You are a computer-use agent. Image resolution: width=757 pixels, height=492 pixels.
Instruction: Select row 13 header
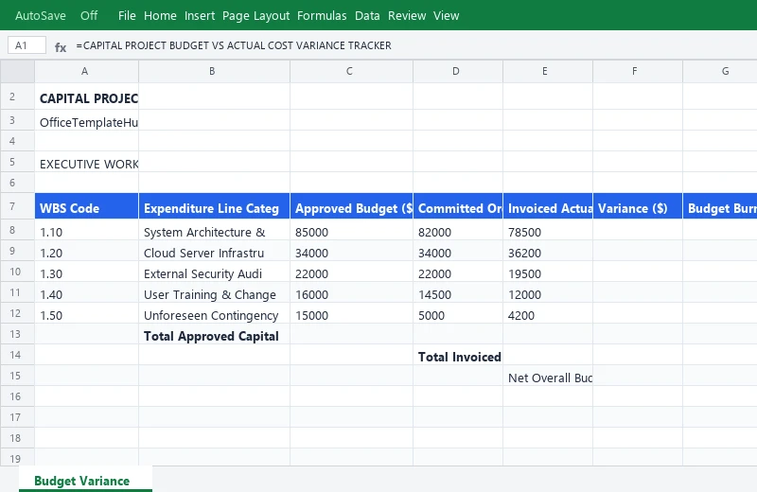point(17,334)
